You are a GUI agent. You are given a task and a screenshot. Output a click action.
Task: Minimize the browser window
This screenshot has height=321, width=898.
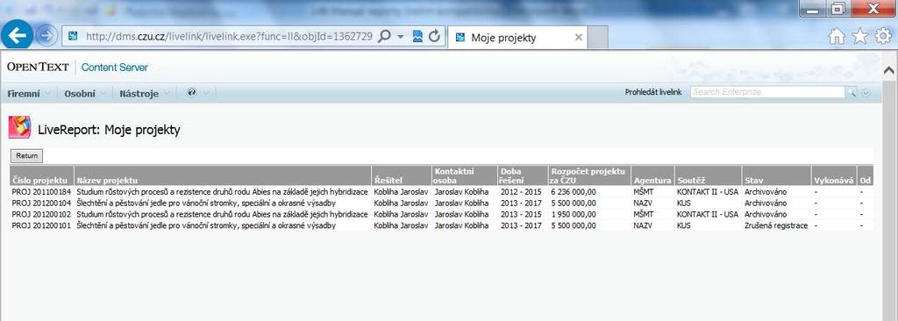(811, 10)
